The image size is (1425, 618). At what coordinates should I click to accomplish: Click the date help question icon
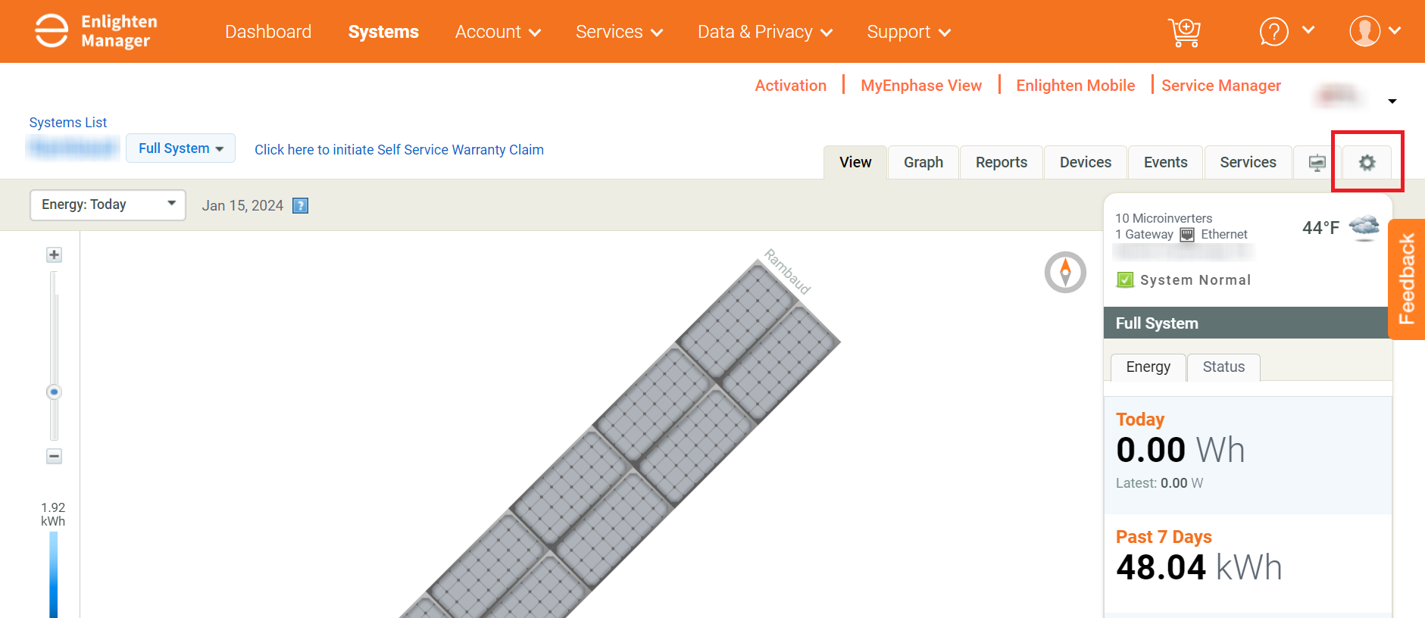[x=301, y=205]
